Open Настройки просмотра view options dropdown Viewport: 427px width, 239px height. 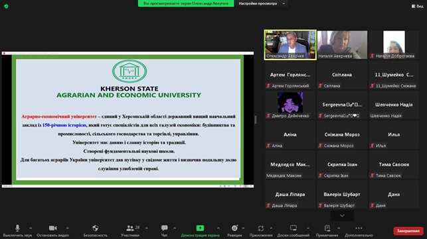click(262, 3)
